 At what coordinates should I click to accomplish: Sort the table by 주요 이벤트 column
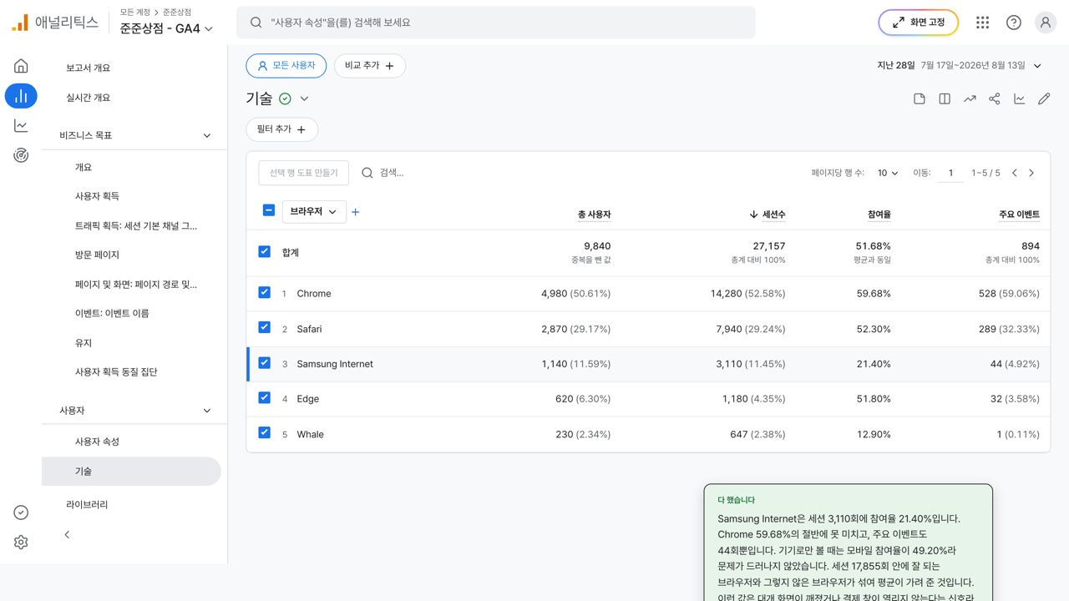(x=1019, y=215)
